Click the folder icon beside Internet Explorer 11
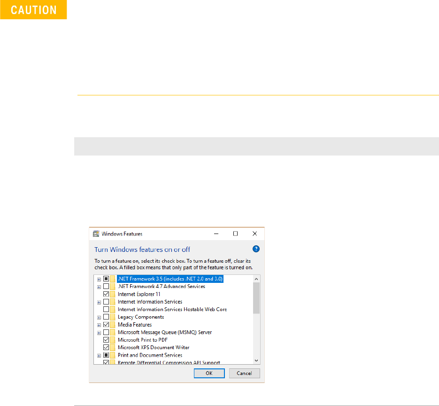The image size is (439, 406). pos(113,294)
